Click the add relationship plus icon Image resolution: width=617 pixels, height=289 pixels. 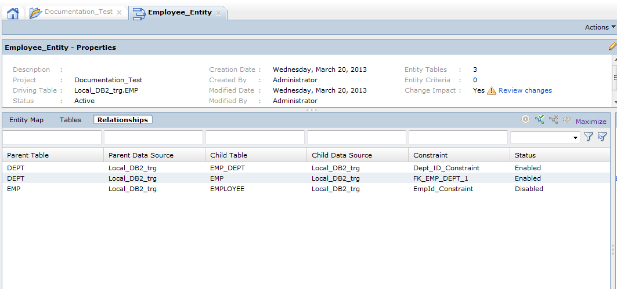(525, 119)
